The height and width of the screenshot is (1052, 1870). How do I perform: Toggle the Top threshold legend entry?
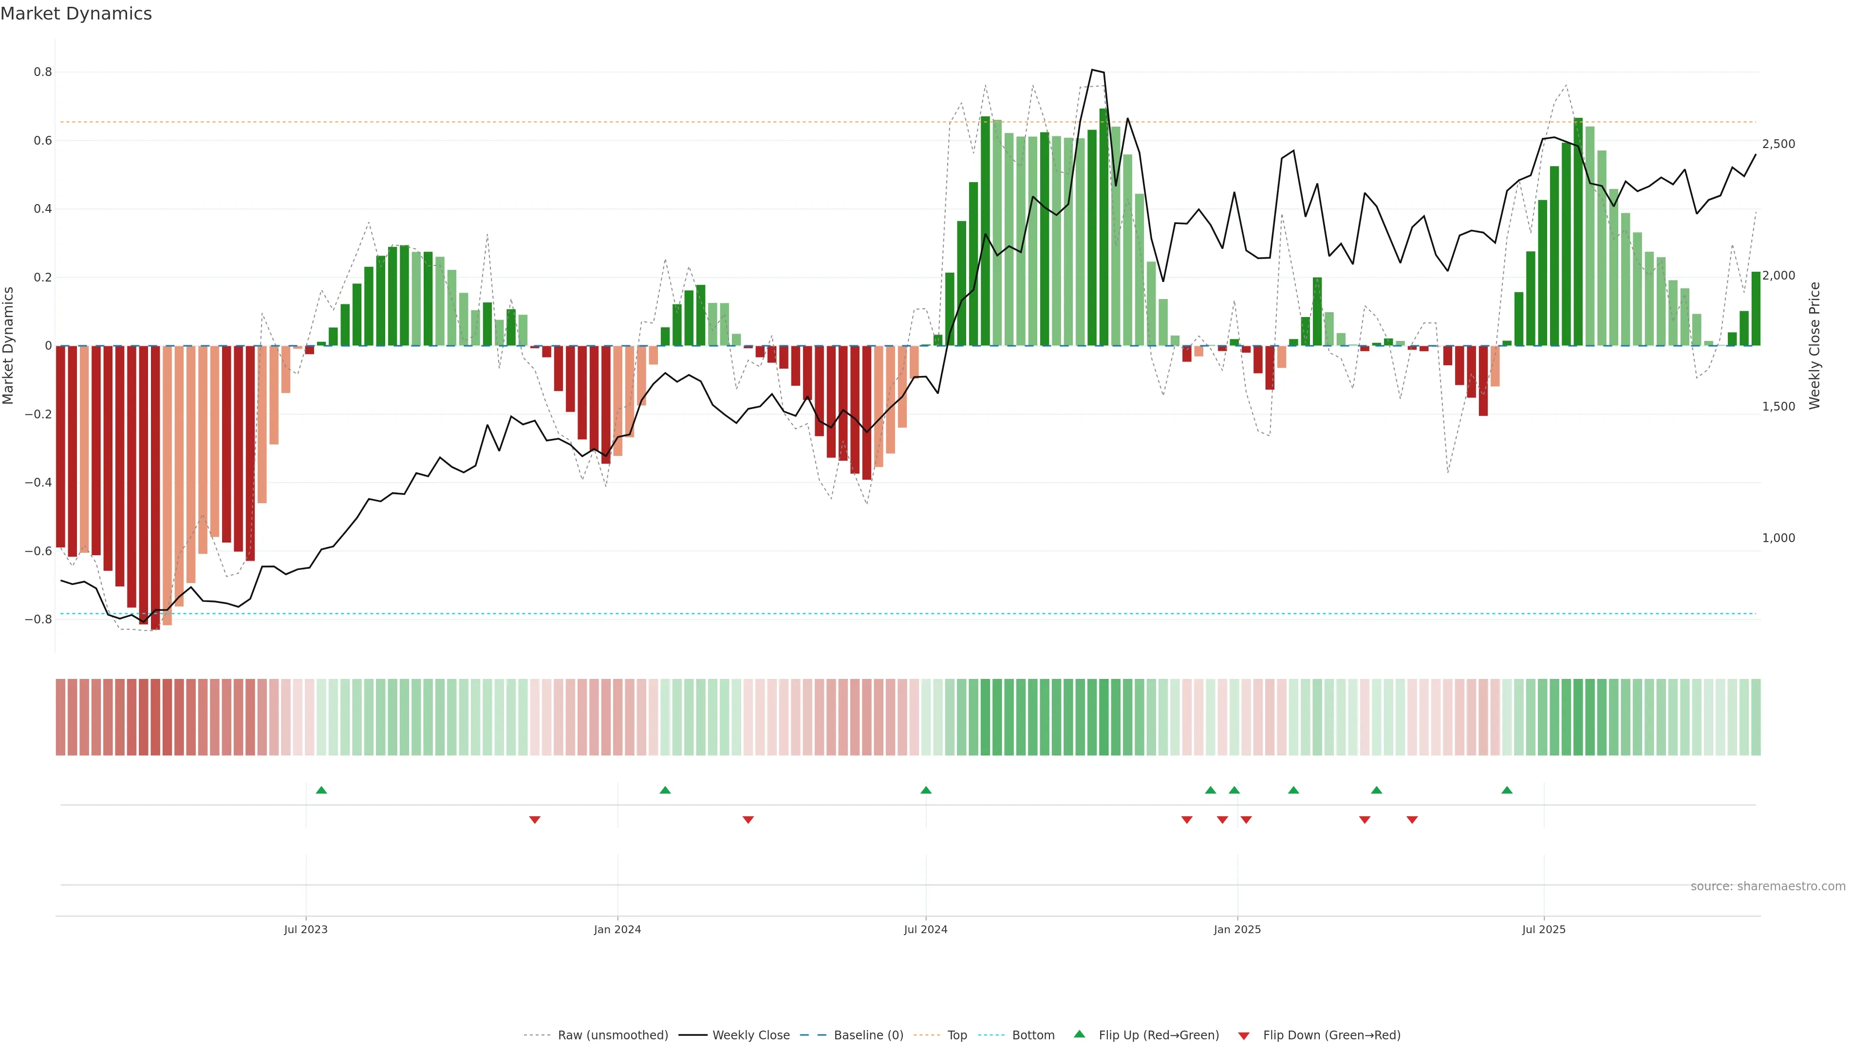click(957, 1035)
